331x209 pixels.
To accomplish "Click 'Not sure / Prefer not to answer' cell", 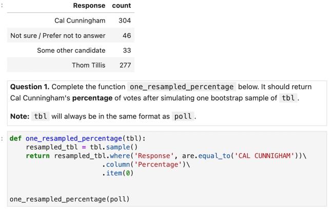I will (58, 36).
